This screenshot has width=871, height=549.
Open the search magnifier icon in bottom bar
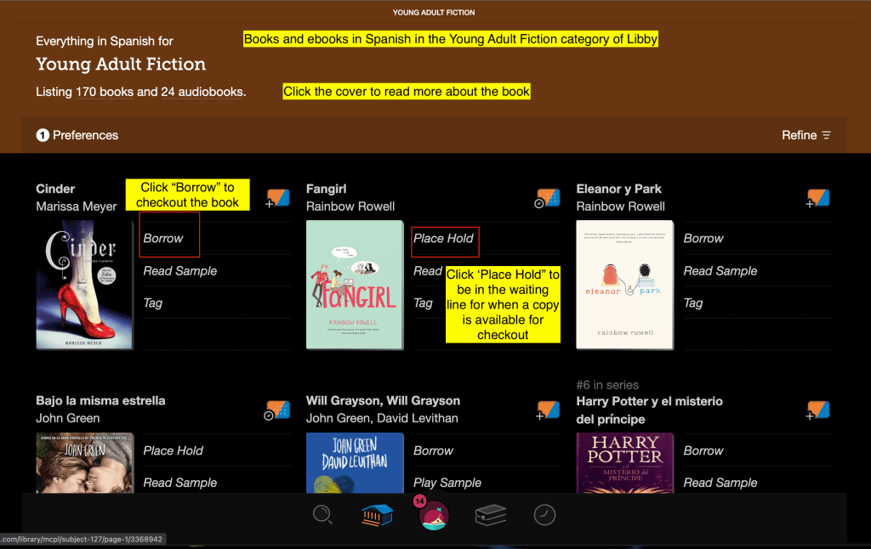coord(322,514)
